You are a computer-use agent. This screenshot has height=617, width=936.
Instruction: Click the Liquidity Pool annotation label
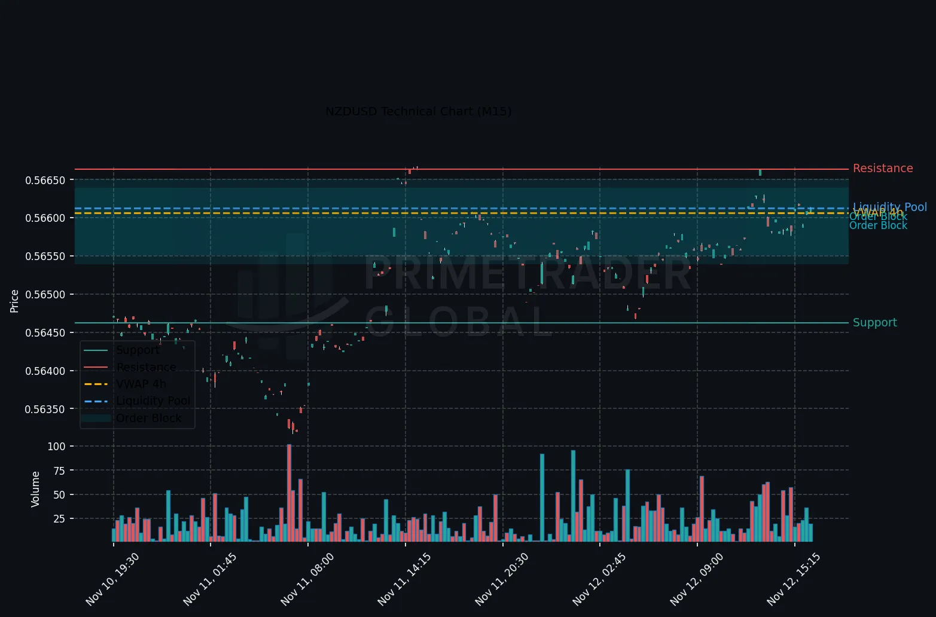coord(890,207)
